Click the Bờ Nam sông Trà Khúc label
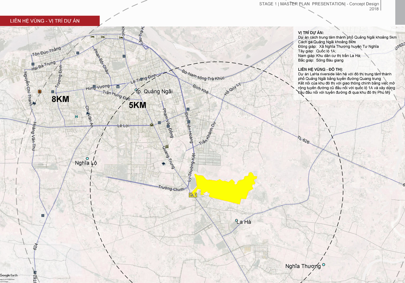 pos(203,75)
